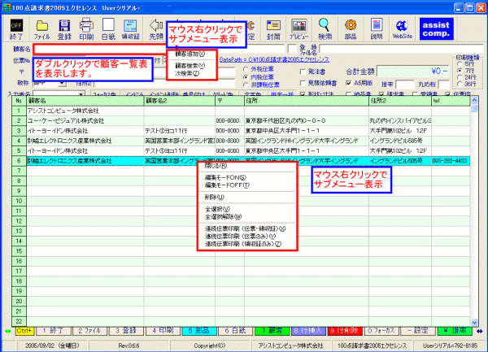Open the 領収証 receipt toolbar icon
This screenshot has height=352, width=488.
click(x=130, y=29)
